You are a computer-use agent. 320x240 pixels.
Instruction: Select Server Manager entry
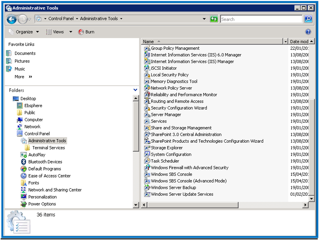click(x=166, y=115)
